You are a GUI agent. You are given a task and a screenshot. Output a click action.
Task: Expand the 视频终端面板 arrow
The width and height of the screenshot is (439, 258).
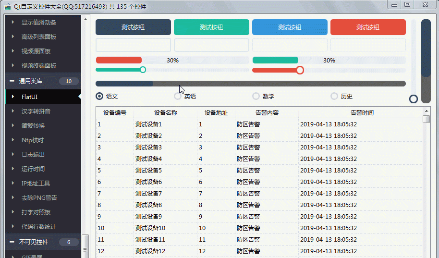tap(13, 65)
